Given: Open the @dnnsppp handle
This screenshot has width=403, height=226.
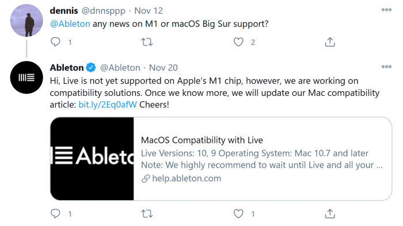Looking at the screenshot, I should (103, 11).
